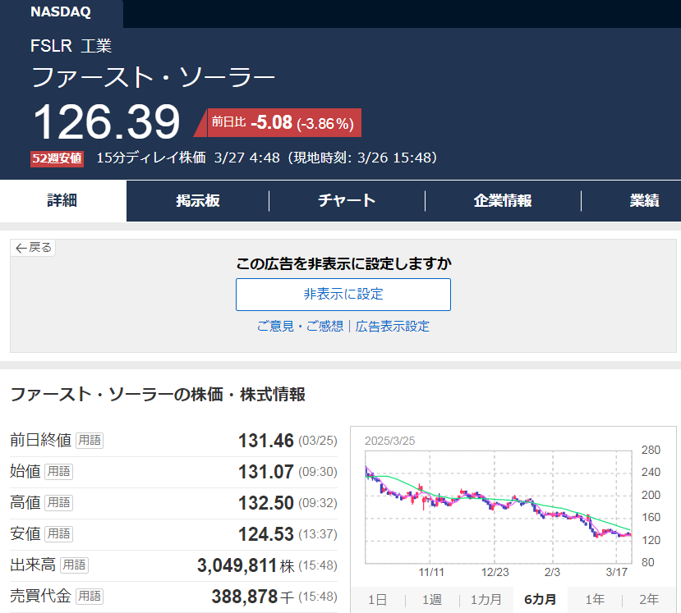681x613 pixels.
Task: Select the 1年 chart range
Action: pyautogui.click(x=595, y=600)
